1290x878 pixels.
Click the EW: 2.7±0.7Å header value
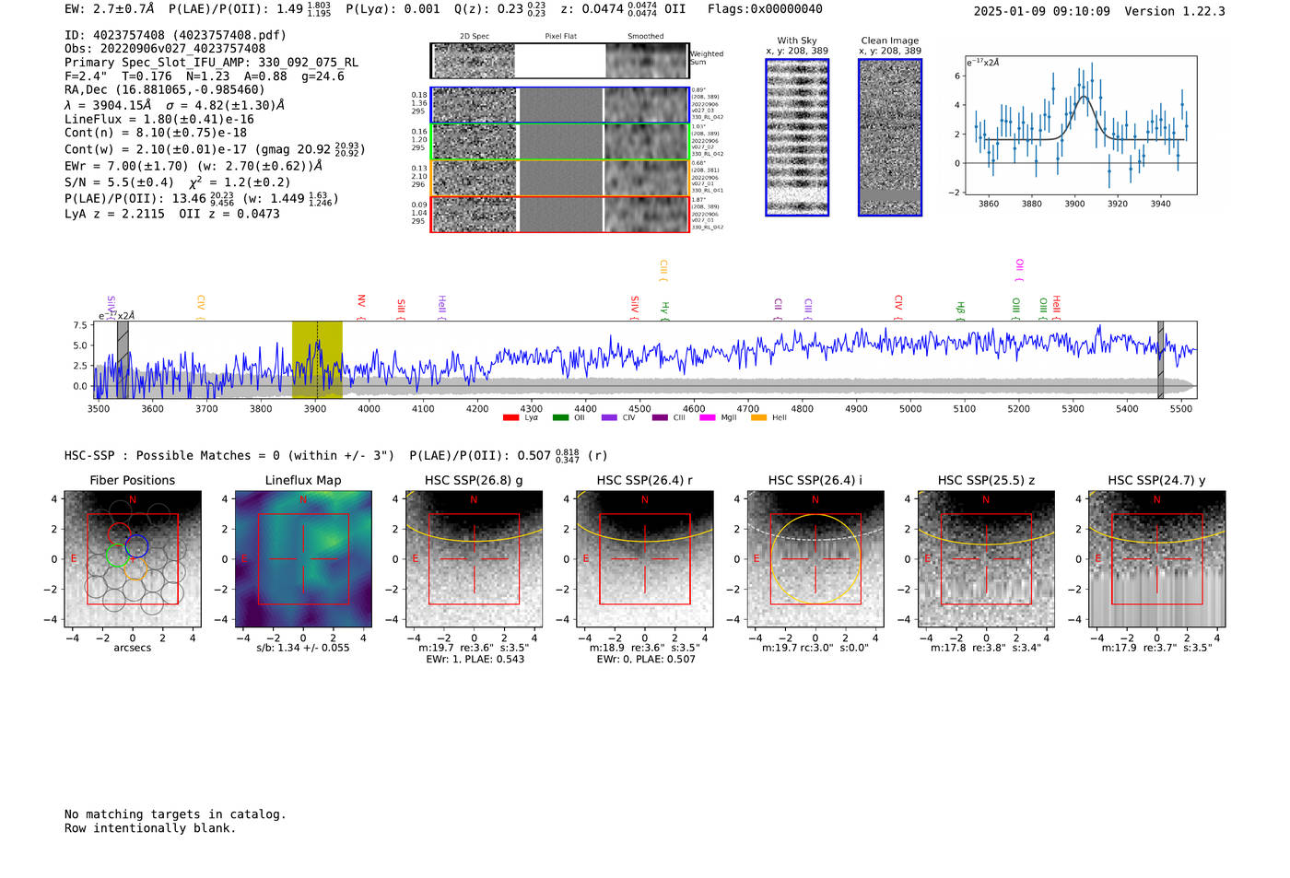109,9
